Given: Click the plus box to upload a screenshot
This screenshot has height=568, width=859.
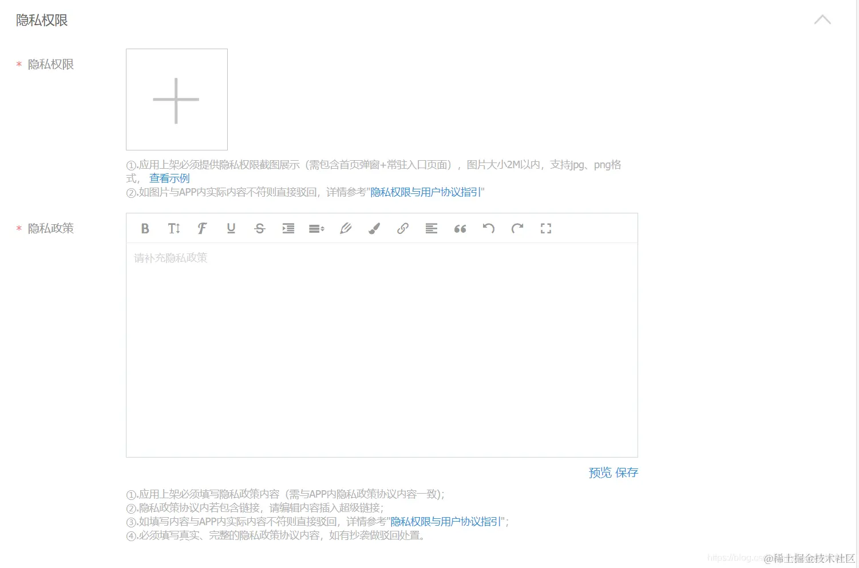Looking at the screenshot, I should point(176,100).
